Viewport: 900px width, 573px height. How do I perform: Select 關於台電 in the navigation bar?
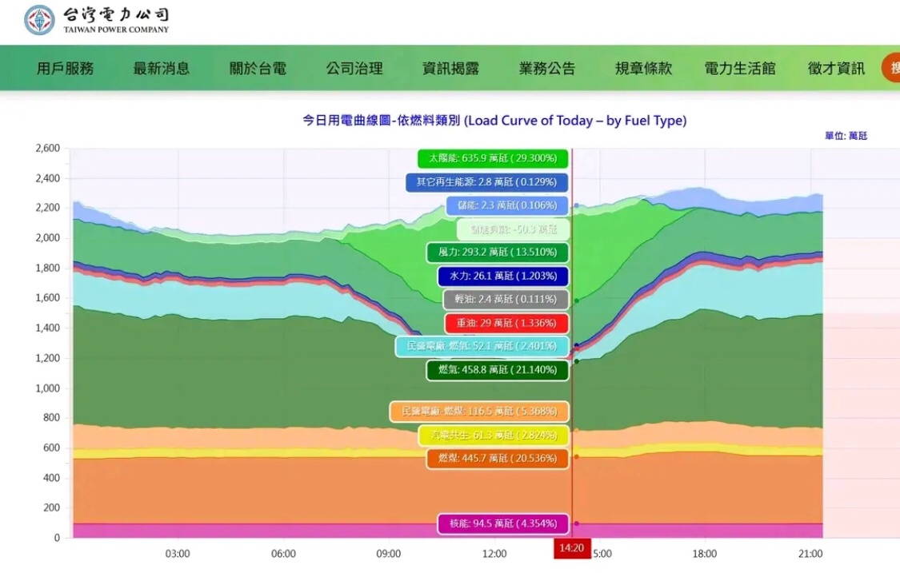pos(258,69)
